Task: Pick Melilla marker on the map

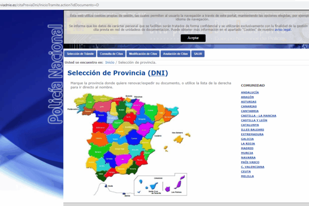Action: (124, 194)
